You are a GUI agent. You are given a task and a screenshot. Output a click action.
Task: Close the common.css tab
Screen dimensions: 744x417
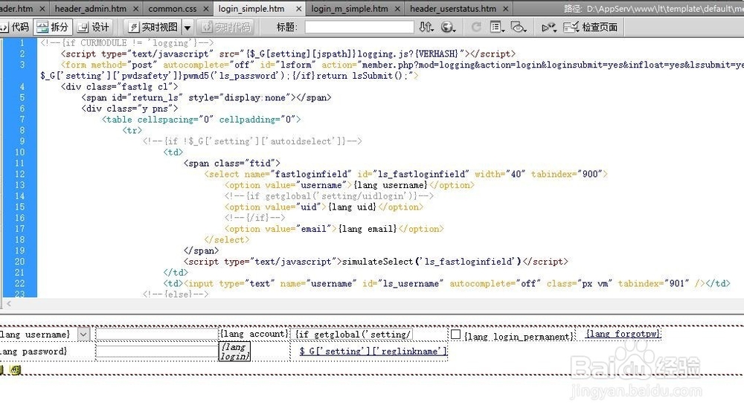click(206, 8)
